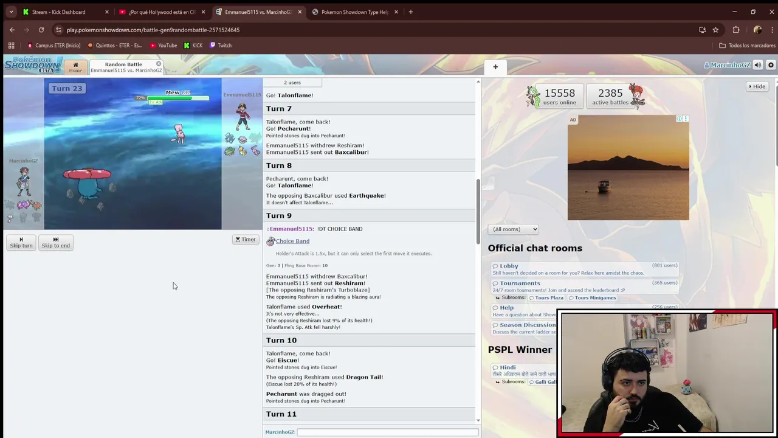Focus the battle chat input field

tap(387, 432)
